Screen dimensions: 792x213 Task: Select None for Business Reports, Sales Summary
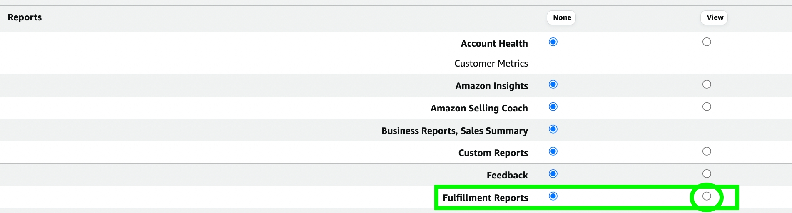[x=553, y=129]
